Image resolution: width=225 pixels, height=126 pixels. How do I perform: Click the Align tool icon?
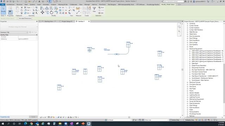tap(42, 8)
